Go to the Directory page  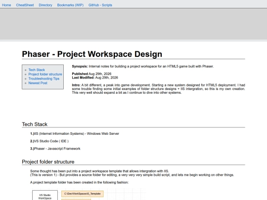click(x=45, y=5)
